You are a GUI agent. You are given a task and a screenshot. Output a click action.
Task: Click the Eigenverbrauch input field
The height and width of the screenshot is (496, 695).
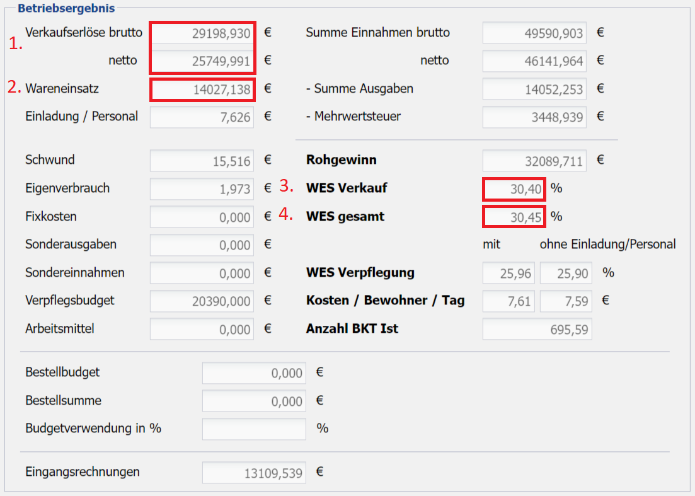click(x=202, y=189)
